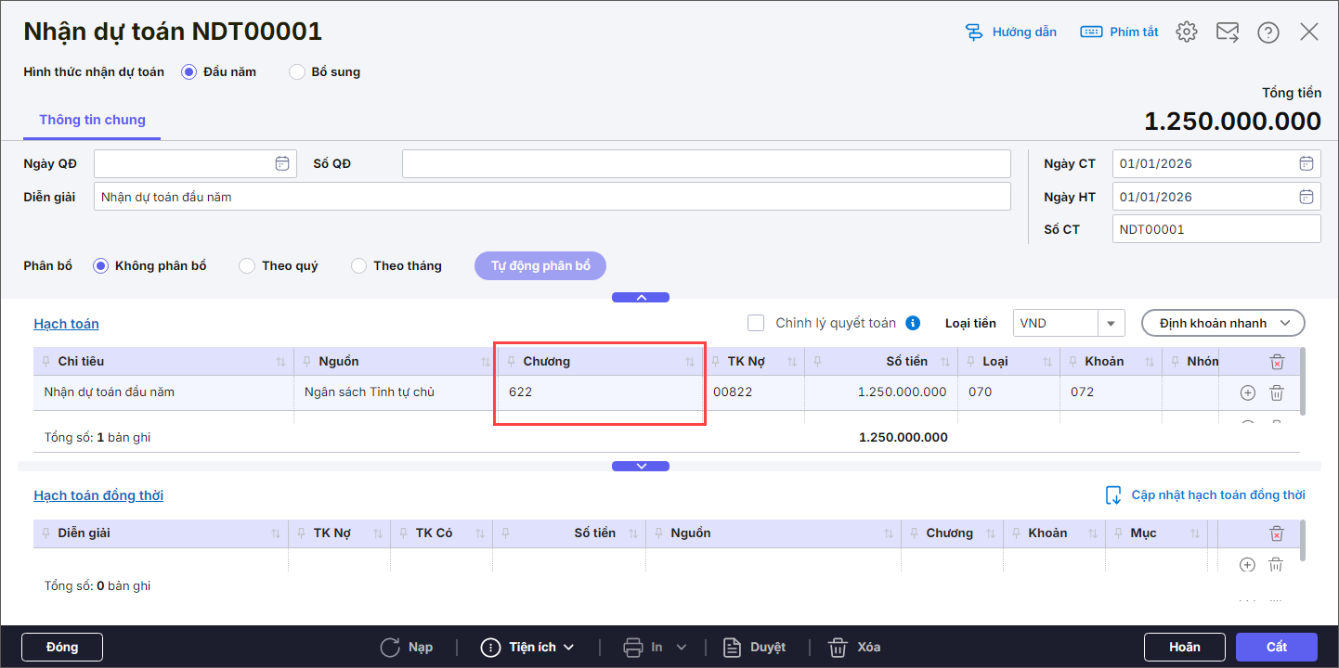Open the settings gear icon
The image size is (1339, 668).
[x=1186, y=32]
